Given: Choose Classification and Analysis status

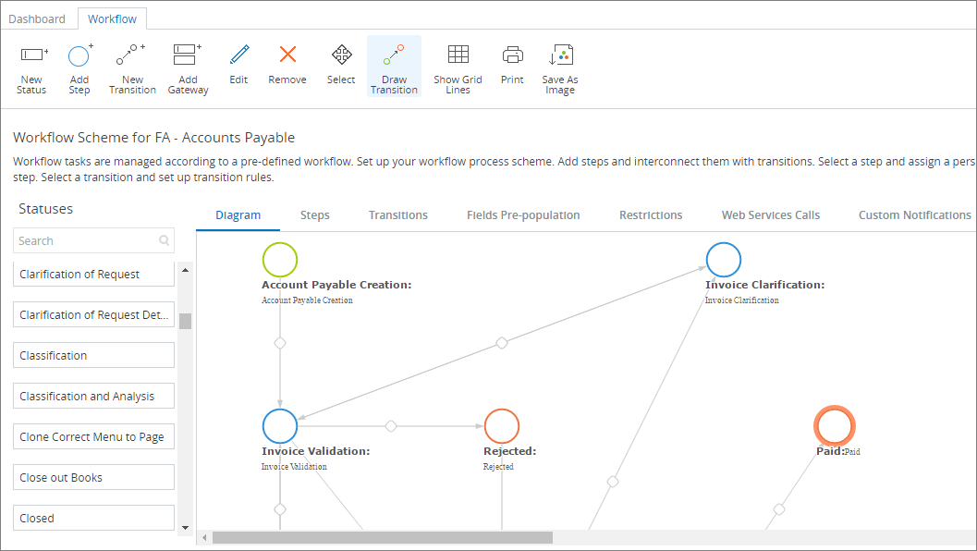Looking at the screenshot, I should pyautogui.click(x=92, y=395).
